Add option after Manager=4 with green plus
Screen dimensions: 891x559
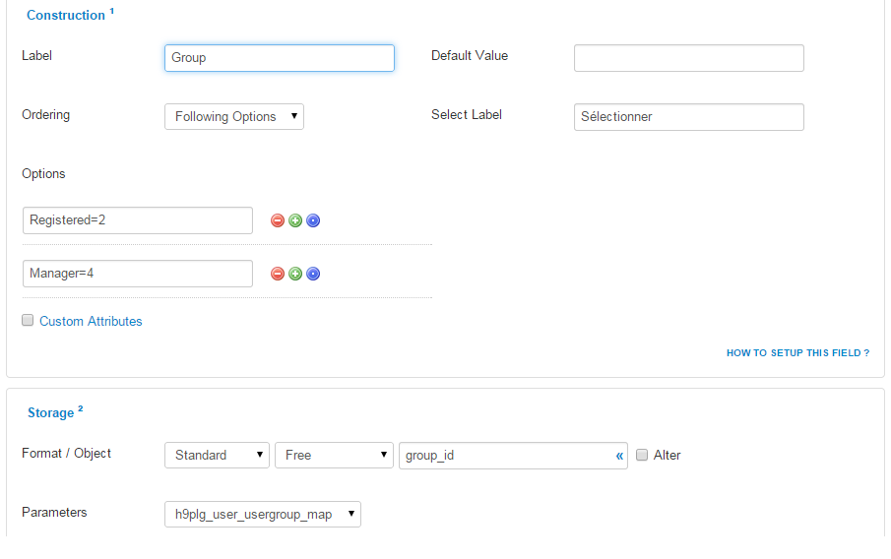[295, 274]
